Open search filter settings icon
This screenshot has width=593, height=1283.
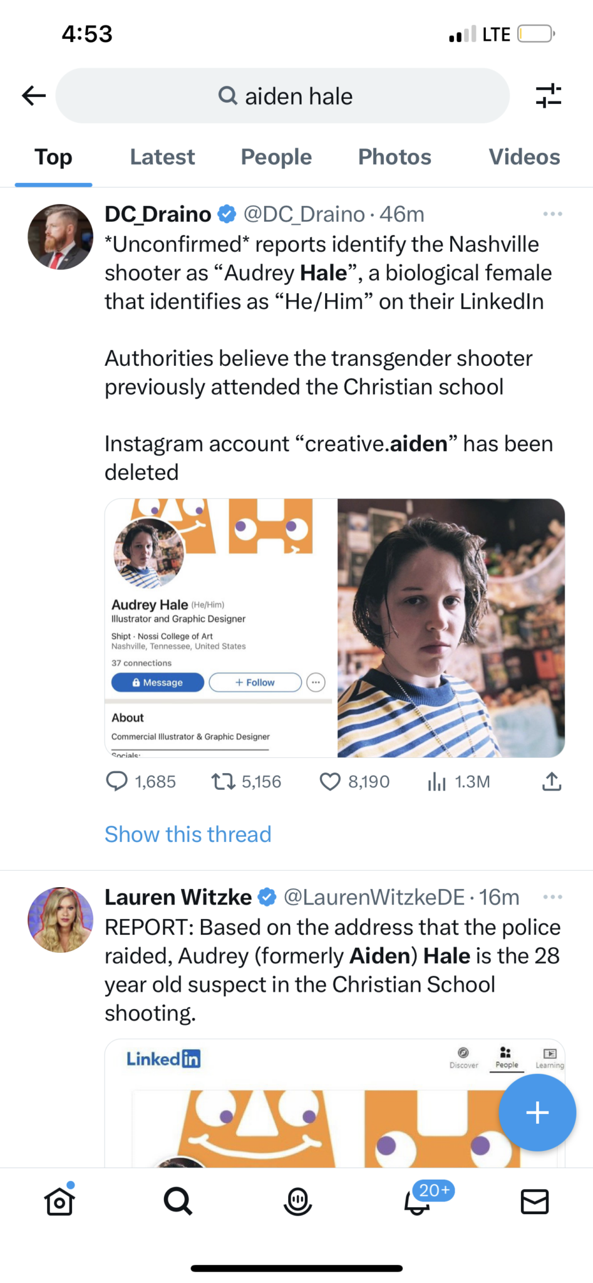coord(549,96)
